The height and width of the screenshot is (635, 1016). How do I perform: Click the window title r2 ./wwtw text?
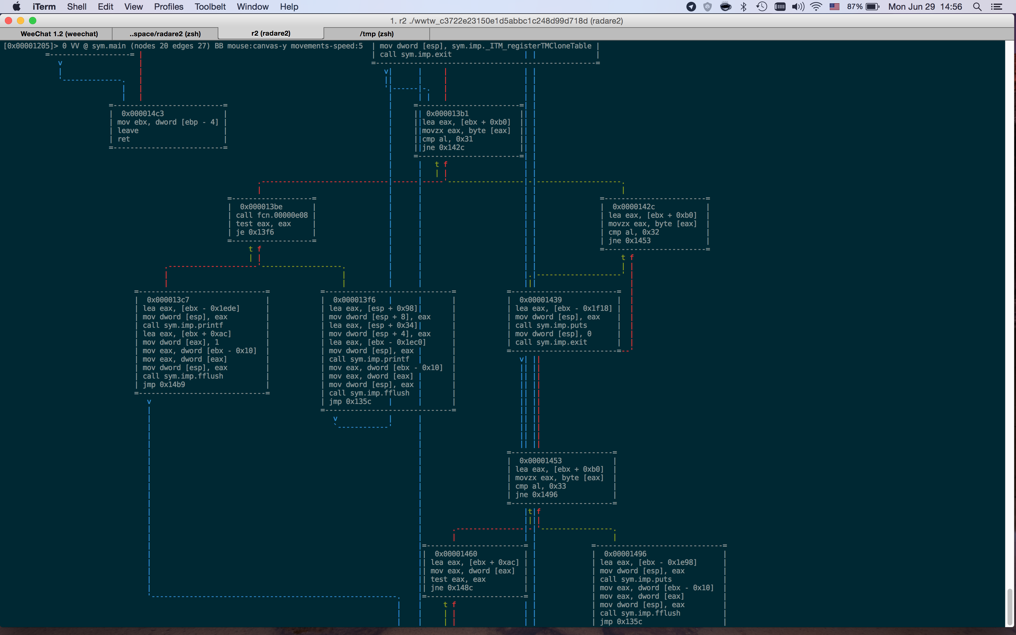(506, 21)
